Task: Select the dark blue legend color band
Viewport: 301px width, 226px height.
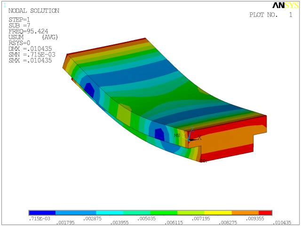Action: tap(42, 213)
